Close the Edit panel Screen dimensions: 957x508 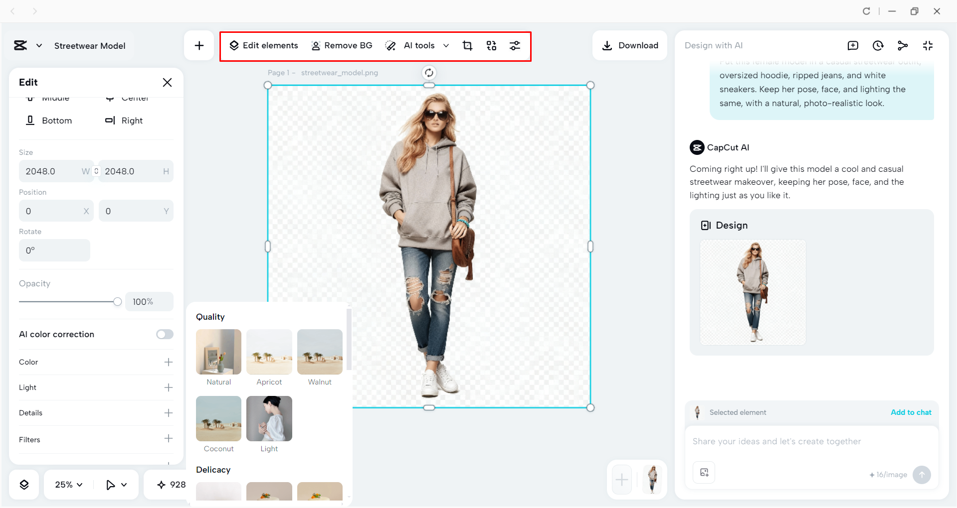pos(167,83)
